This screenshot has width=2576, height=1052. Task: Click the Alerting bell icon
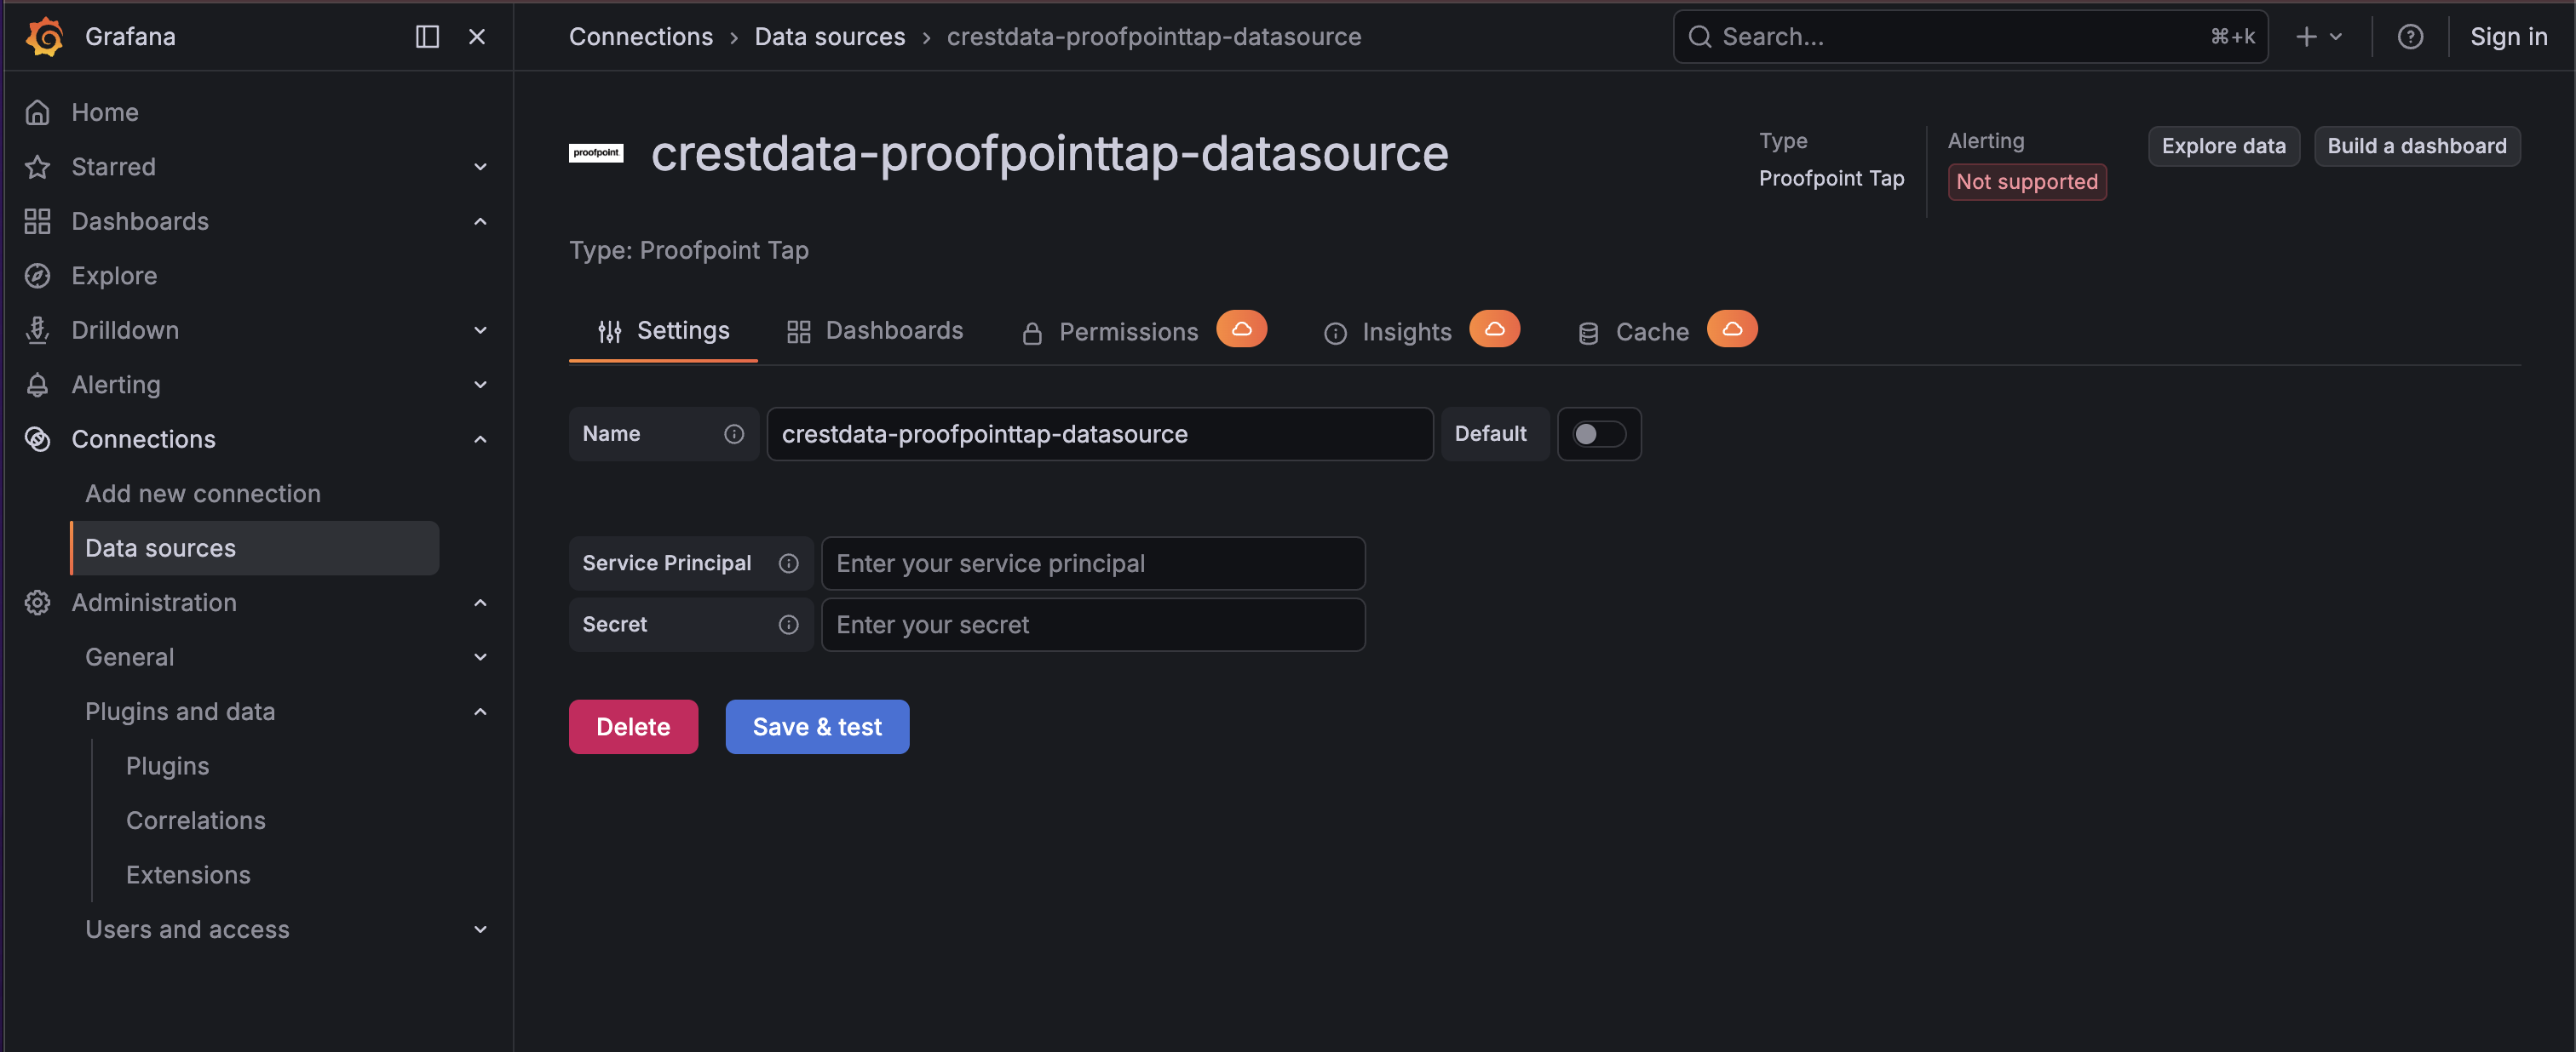tap(38, 384)
